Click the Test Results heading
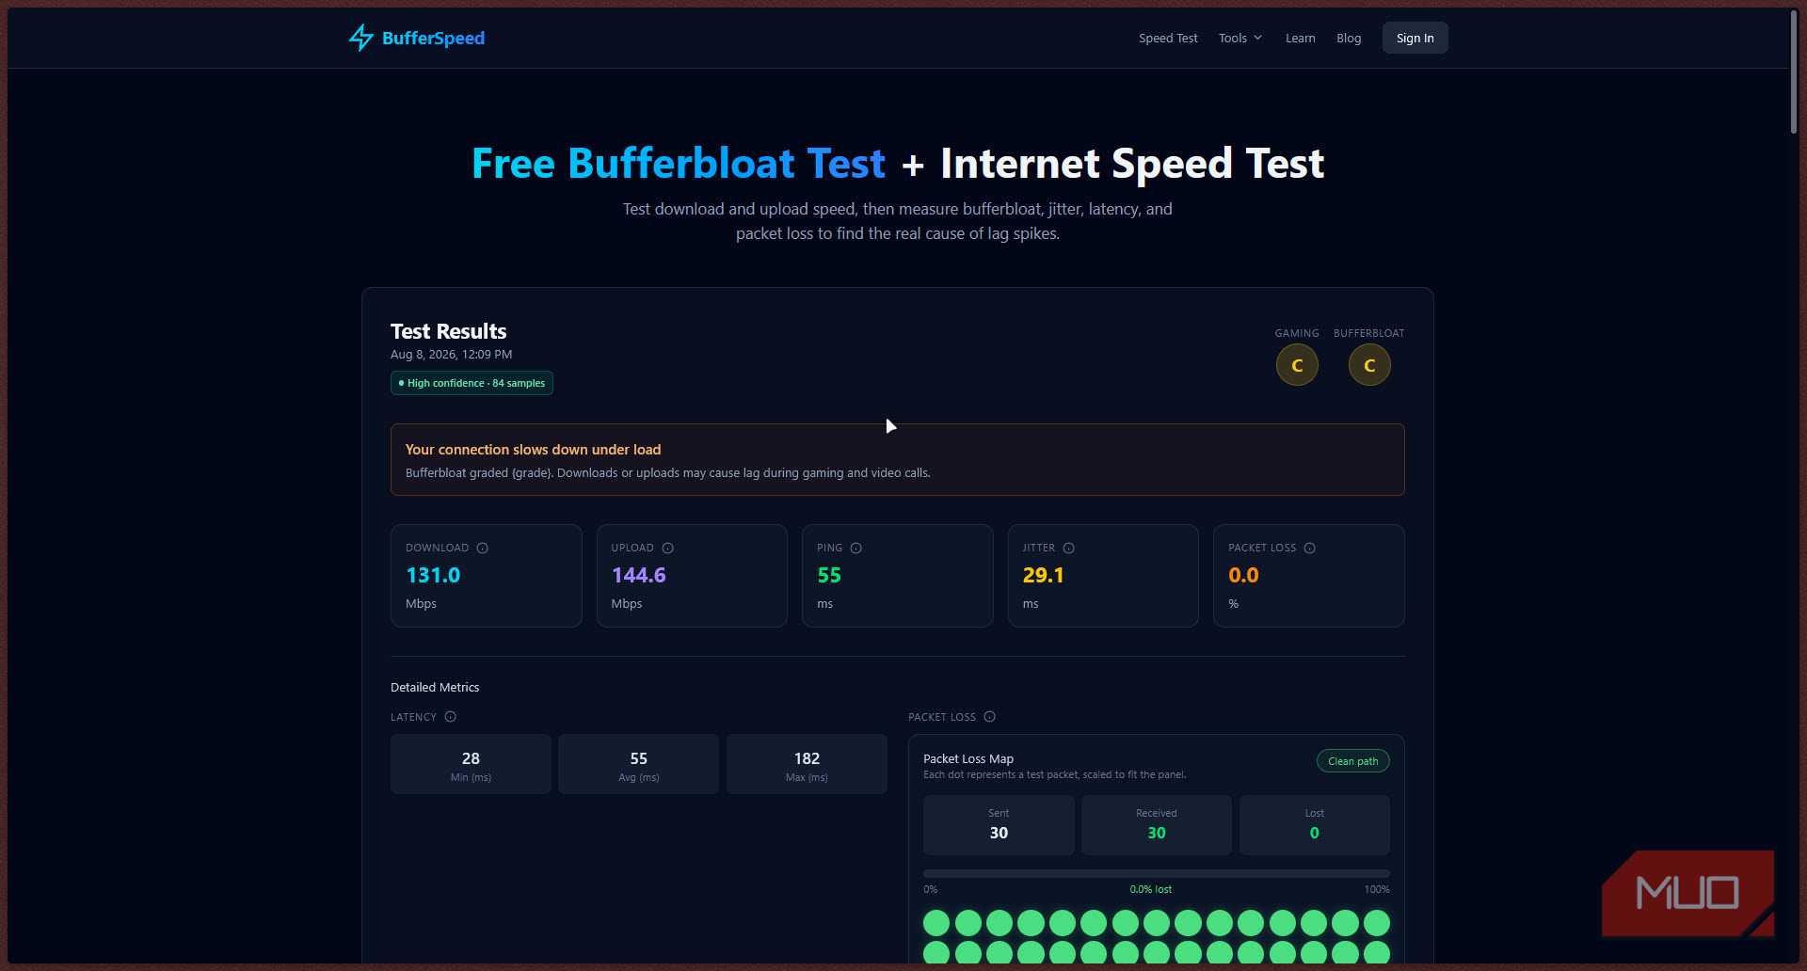Viewport: 1807px width, 971px height. coord(448,331)
